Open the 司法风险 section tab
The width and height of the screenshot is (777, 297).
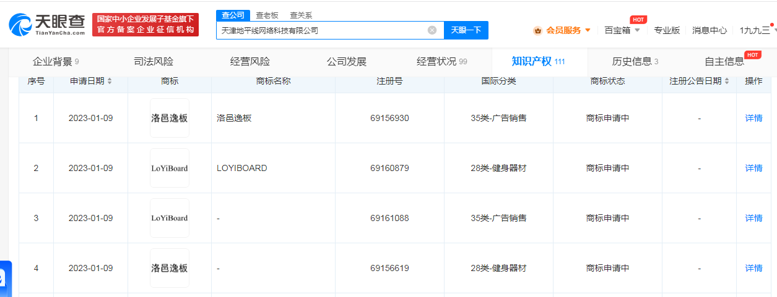[x=154, y=62]
